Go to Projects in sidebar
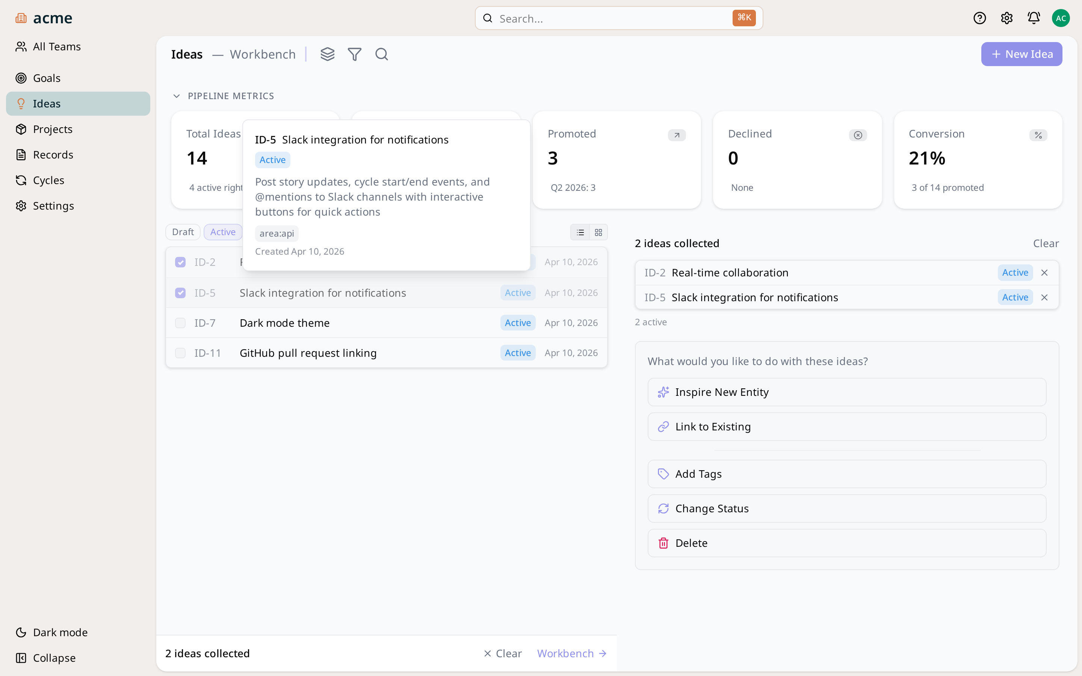The height and width of the screenshot is (676, 1082). point(52,129)
